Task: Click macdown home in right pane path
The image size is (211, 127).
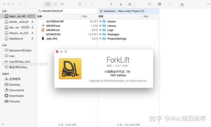Action: (107, 11)
